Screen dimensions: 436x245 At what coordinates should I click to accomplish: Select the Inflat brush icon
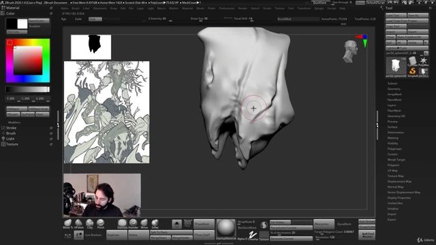click(155, 223)
